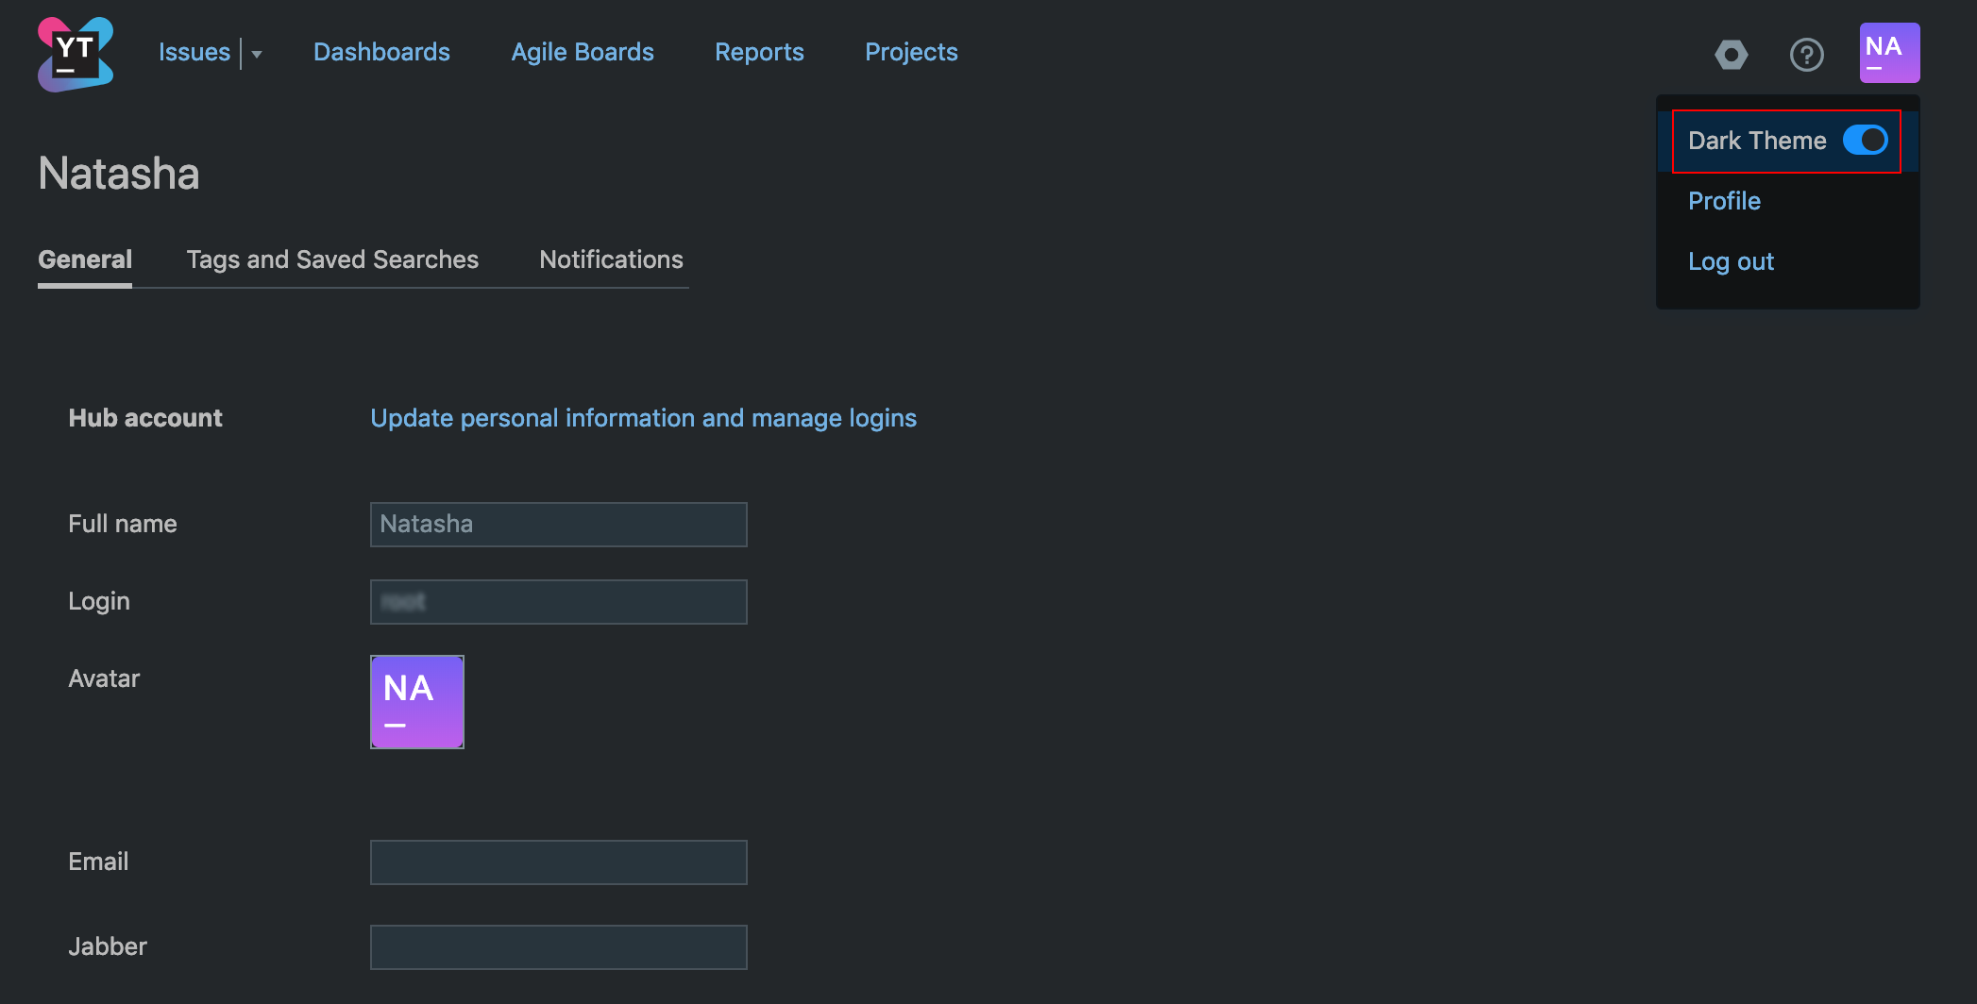
Task: Toggle the Dark Theme switch
Action: tap(1867, 140)
